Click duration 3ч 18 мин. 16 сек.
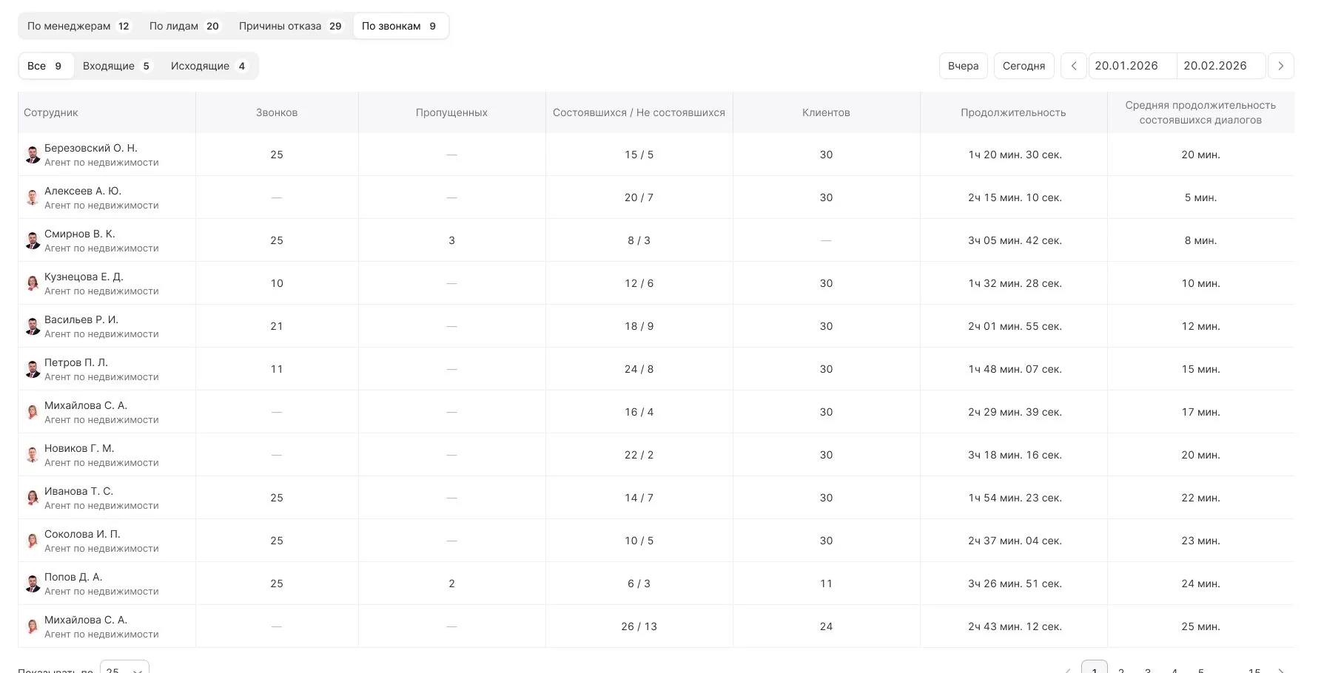This screenshot has height=673, width=1324. point(1015,455)
